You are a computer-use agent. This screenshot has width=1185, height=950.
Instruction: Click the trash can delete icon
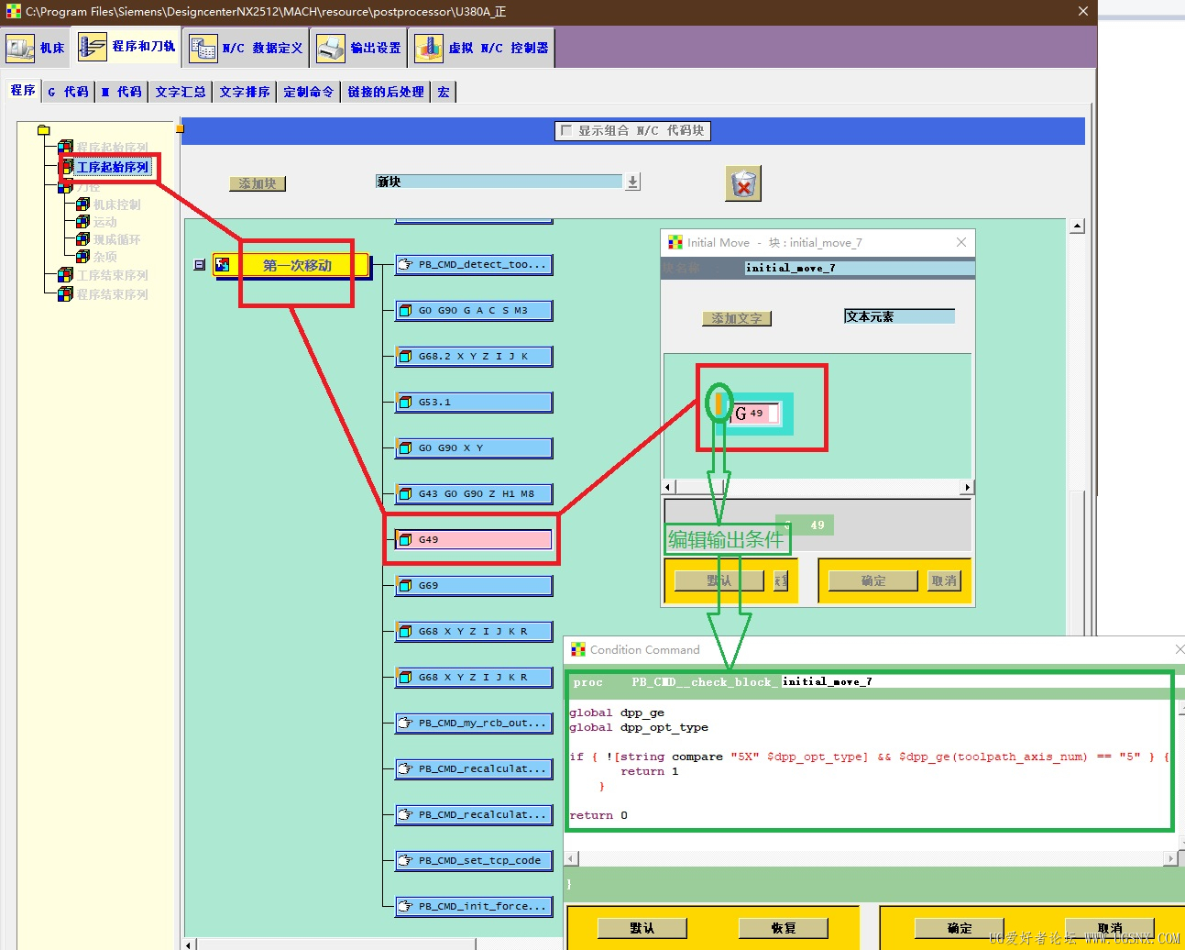[743, 184]
